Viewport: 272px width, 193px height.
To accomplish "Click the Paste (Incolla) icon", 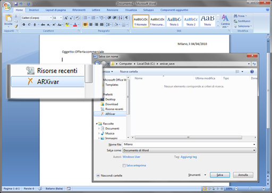I will 8,18.
